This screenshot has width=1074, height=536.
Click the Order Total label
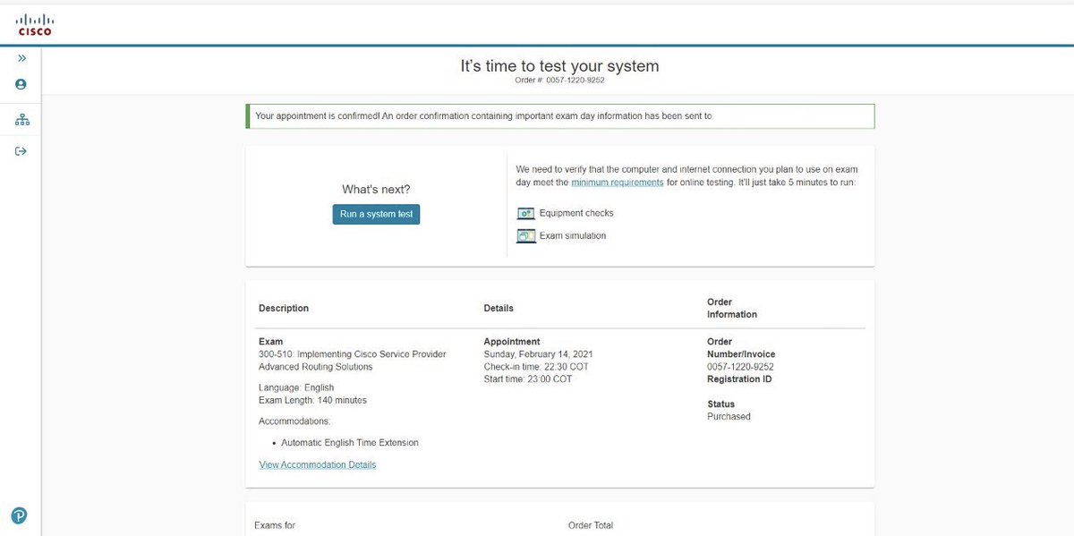591,525
